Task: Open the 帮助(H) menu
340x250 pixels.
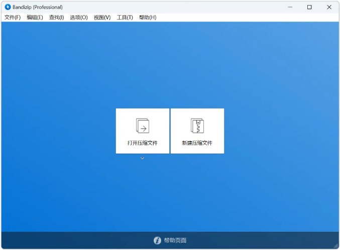Action: coord(148,18)
